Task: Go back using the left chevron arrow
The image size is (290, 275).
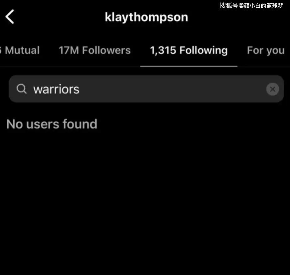Action: pyautogui.click(x=10, y=17)
